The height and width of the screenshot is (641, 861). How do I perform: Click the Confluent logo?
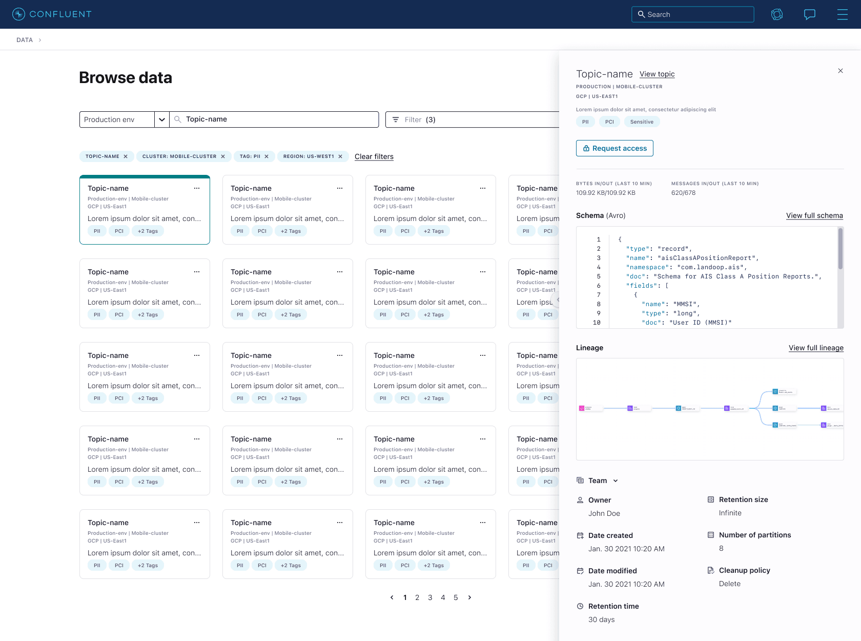pyautogui.click(x=51, y=14)
